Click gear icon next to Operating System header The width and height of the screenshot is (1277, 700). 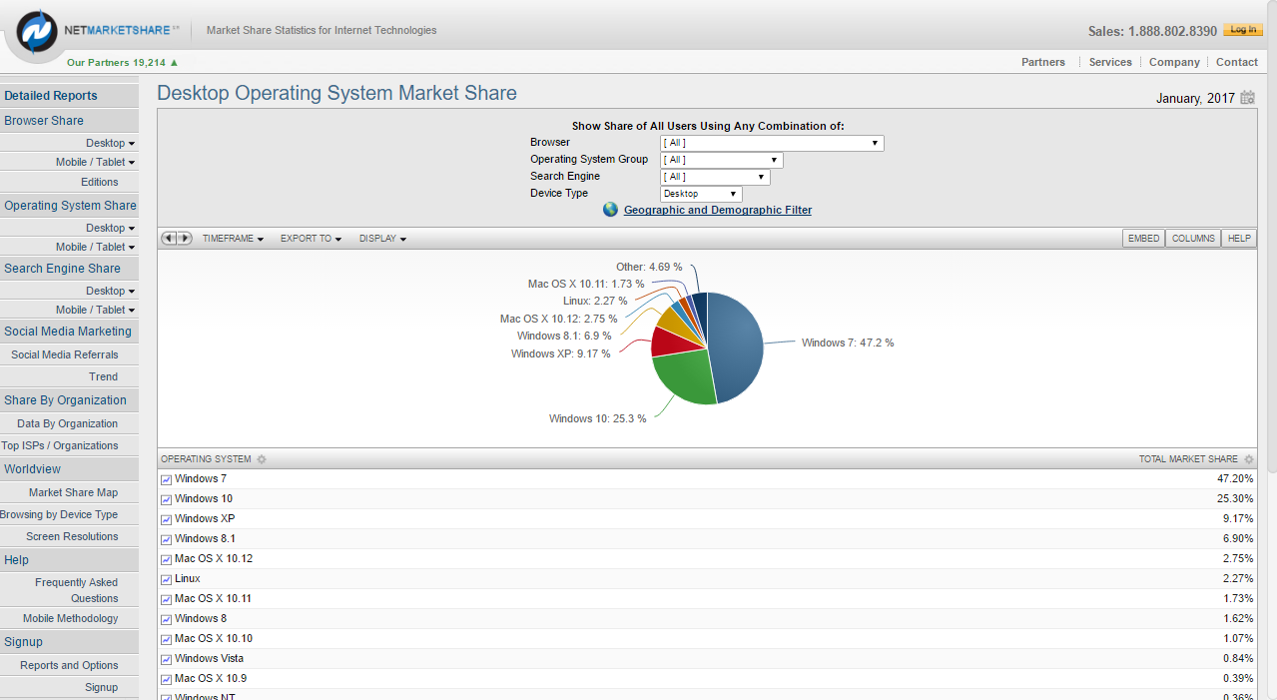(262, 459)
